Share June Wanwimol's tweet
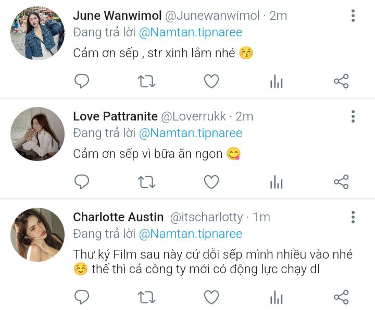 coord(341,81)
